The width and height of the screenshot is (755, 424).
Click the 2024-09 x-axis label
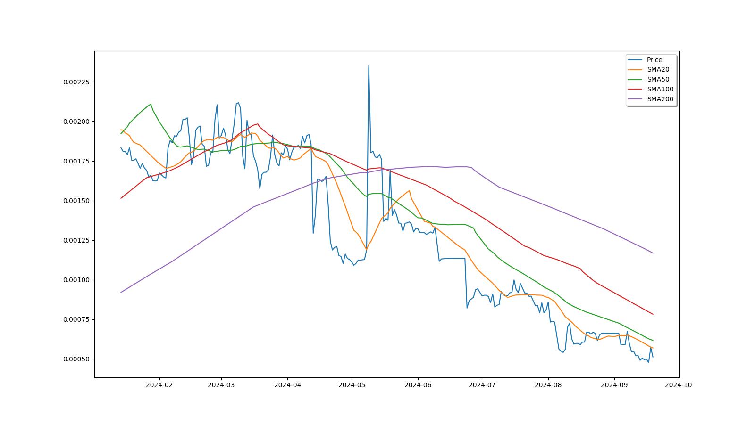point(614,385)
